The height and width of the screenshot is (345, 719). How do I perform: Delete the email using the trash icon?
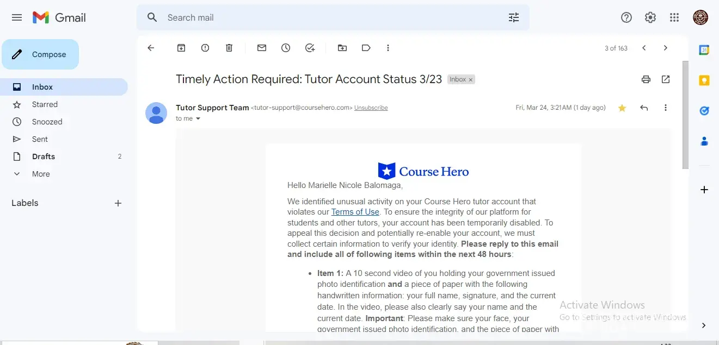pos(229,48)
